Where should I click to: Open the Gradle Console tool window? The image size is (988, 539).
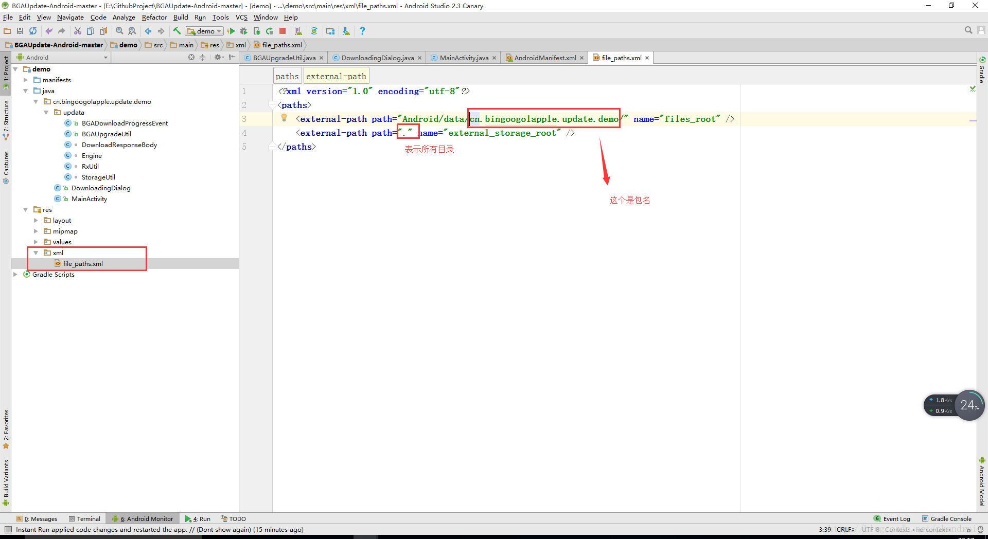947,518
